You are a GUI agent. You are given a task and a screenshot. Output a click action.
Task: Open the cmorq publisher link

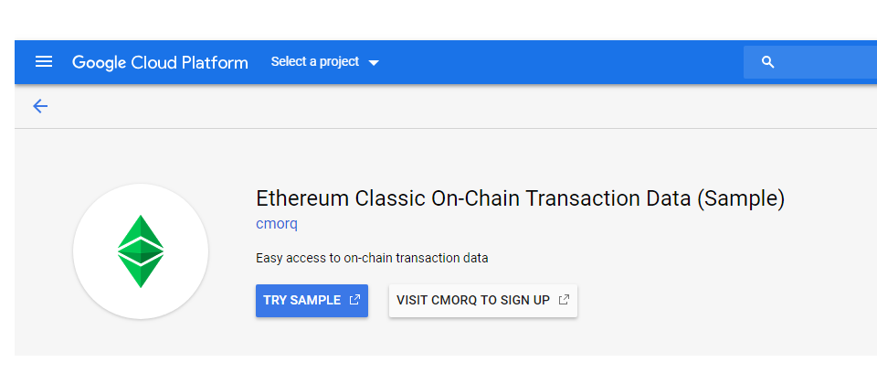276,224
